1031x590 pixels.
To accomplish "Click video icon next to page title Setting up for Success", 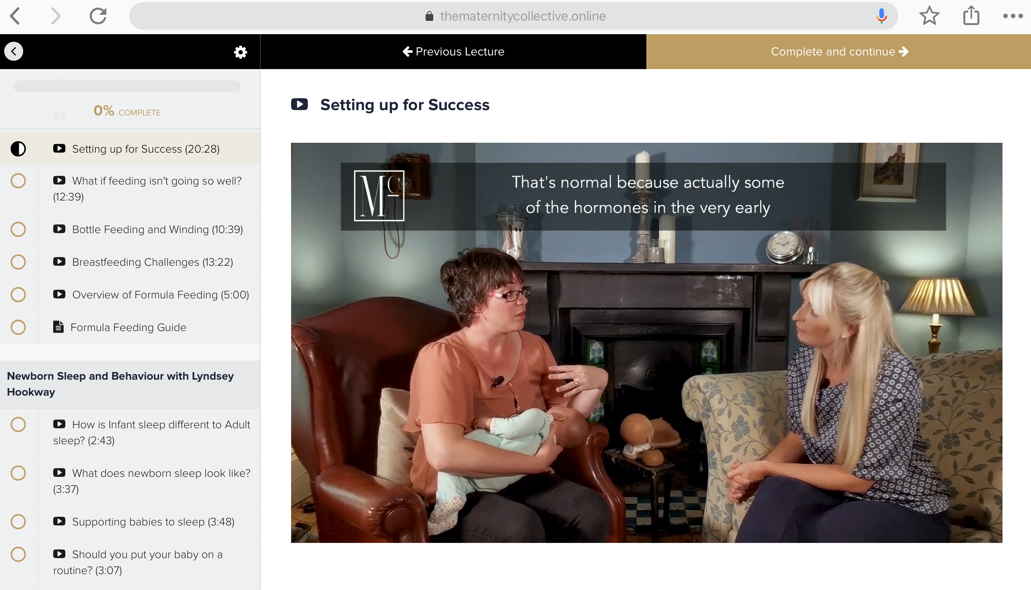I will [x=299, y=104].
